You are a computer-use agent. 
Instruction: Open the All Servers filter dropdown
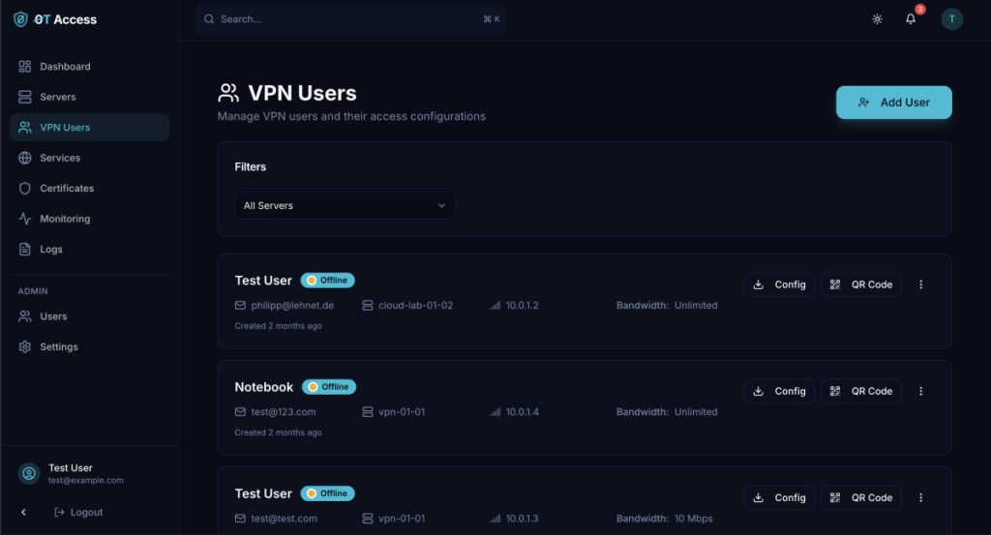tap(345, 205)
